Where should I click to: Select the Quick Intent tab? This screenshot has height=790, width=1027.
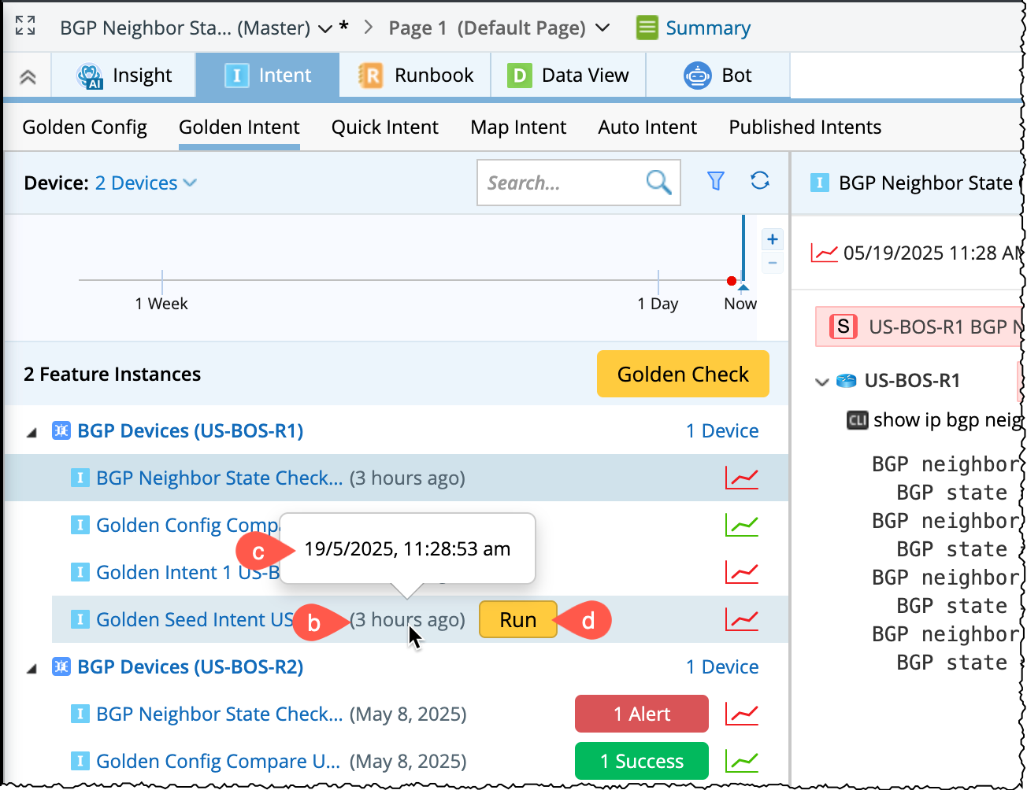point(384,127)
